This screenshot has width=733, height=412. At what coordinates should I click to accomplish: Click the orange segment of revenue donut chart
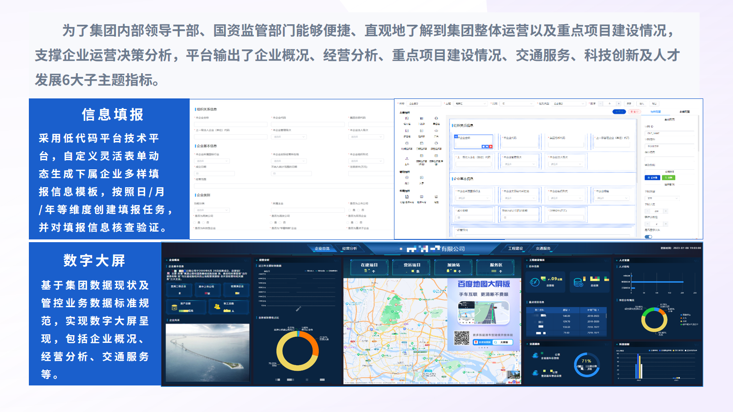(x=312, y=343)
